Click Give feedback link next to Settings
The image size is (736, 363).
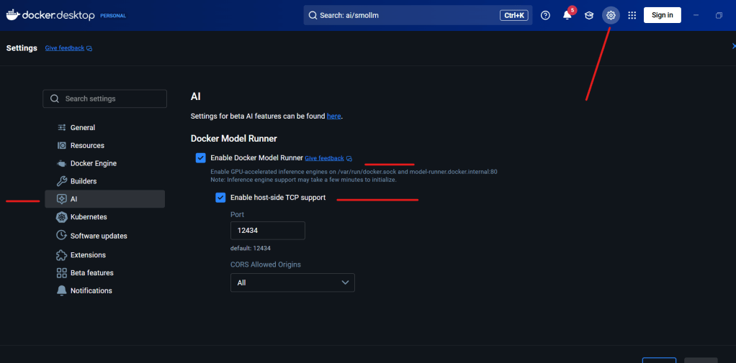coord(65,48)
